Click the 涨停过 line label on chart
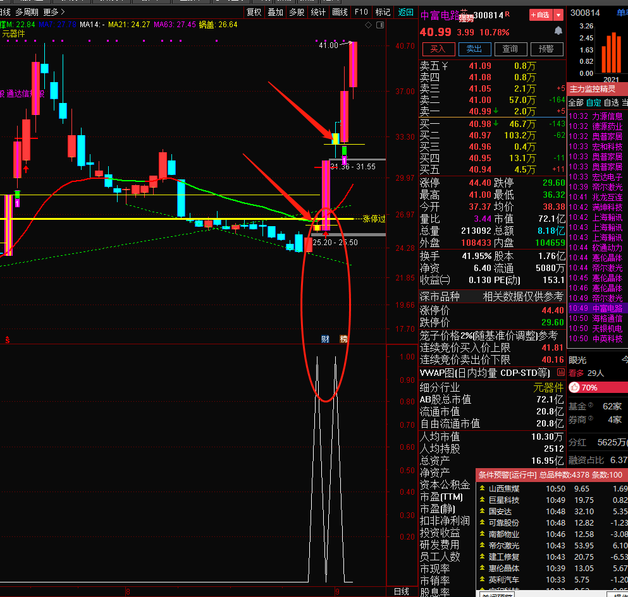This screenshot has width=628, height=597. pos(374,219)
